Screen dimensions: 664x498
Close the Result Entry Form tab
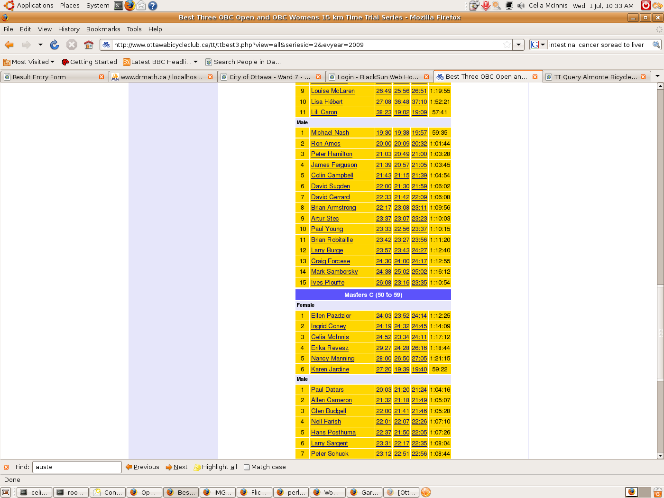(101, 77)
